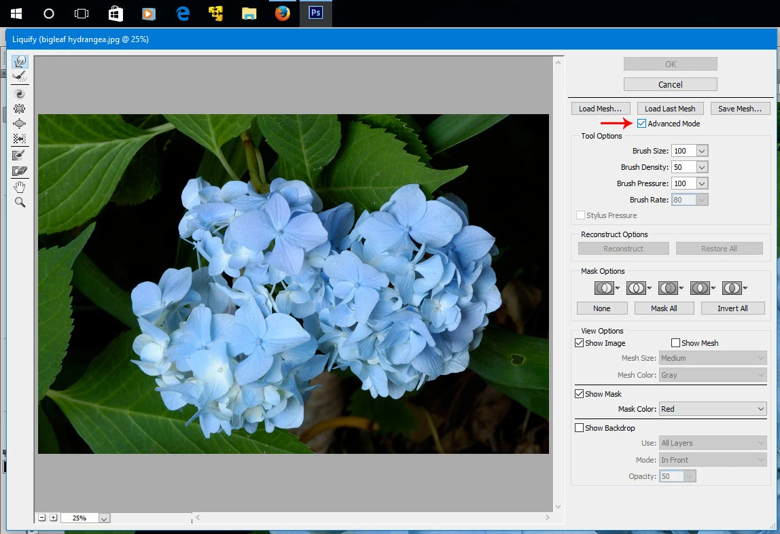Viewport: 780px width, 534px height.
Task: Select the Hand tool
Action: pos(20,187)
